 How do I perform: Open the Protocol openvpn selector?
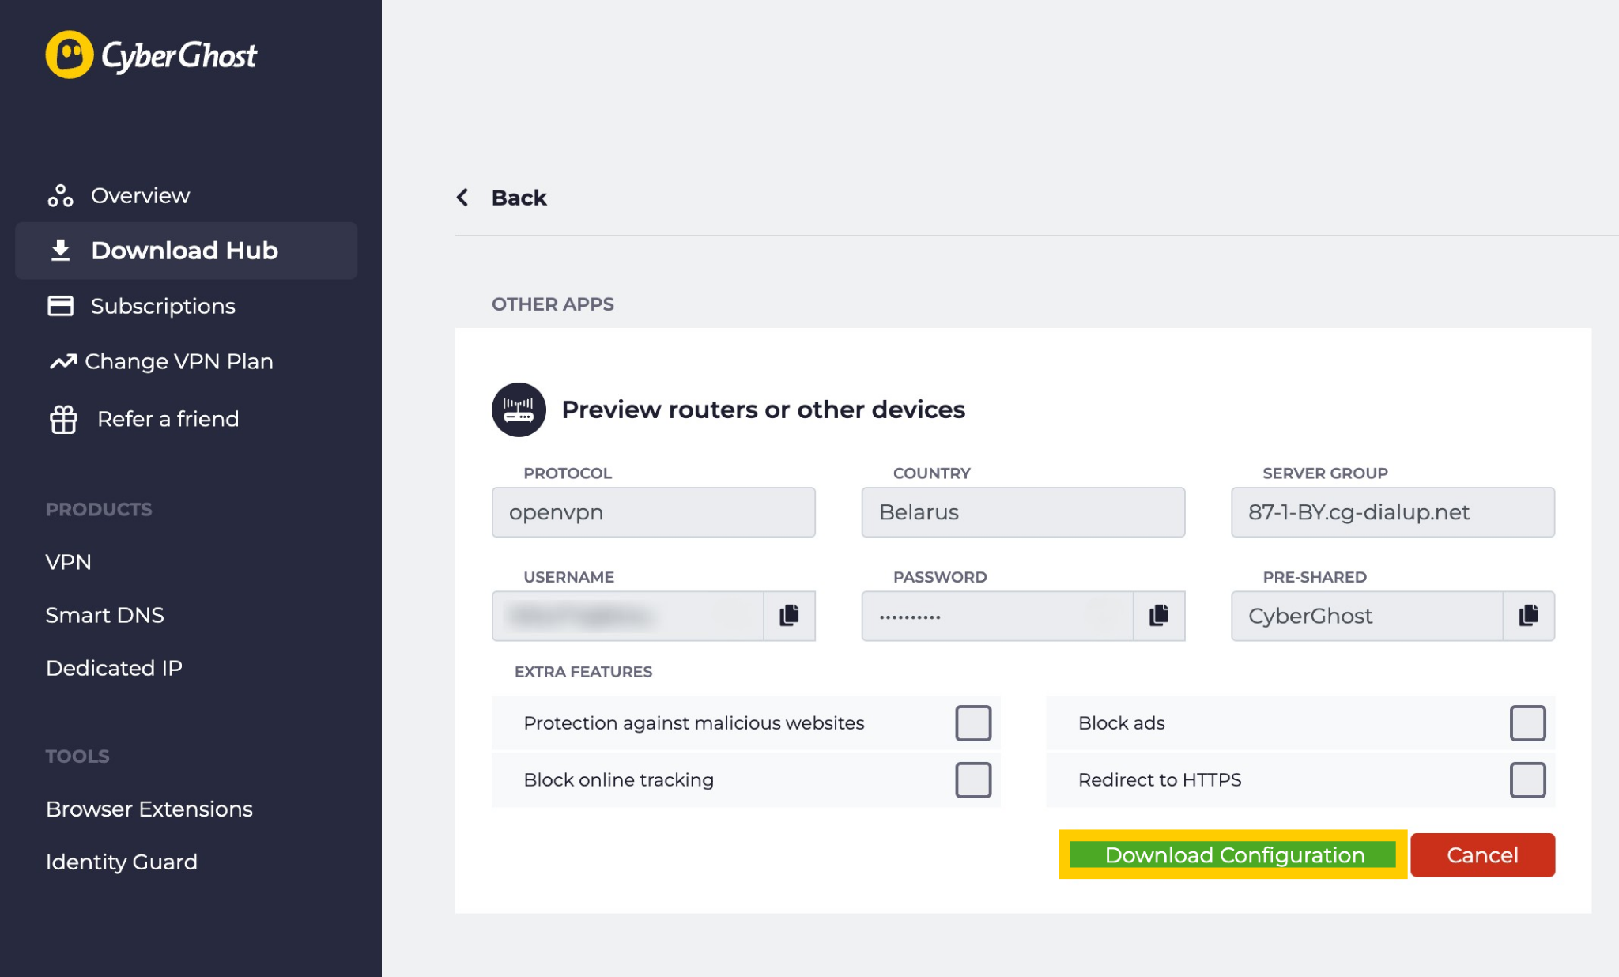coord(654,512)
